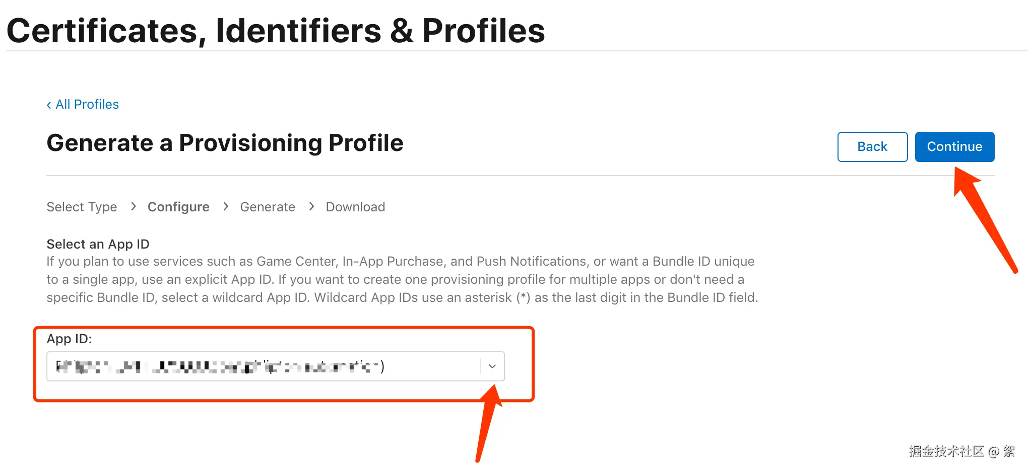This screenshot has width=1028, height=471.
Task: Click the Generate a Provisioning Profile heading
Action: (225, 143)
